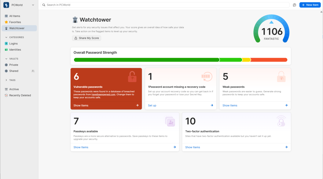Open the Private vault
This screenshot has height=179, width=323.
pyautogui.click(x=14, y=65)
